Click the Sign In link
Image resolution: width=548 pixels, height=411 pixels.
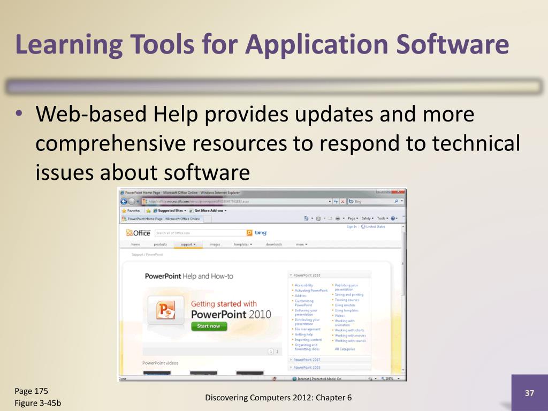pyautogui.click(x=352, y=227)
